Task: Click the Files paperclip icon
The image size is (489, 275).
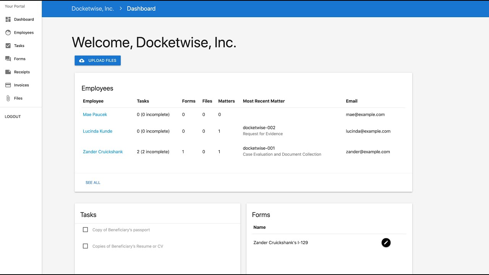Action: pos(8,98)
